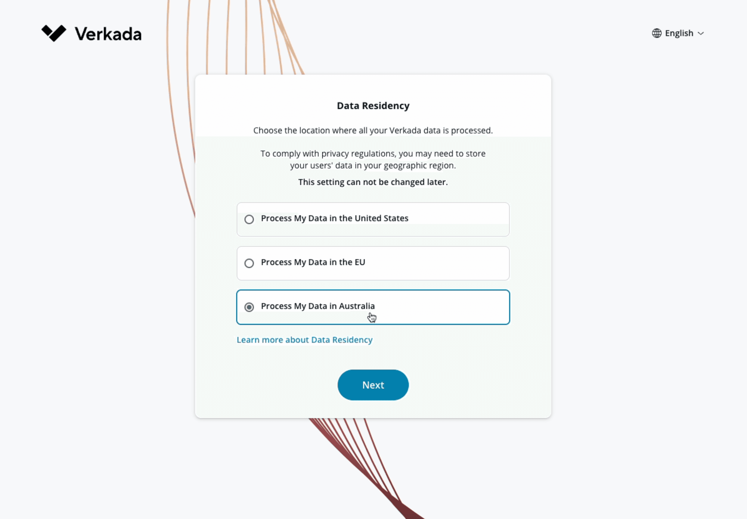747x519 pixels.
Task: Click the 'This setting can not be changed later' notice
Action: [x=373, y=182]
